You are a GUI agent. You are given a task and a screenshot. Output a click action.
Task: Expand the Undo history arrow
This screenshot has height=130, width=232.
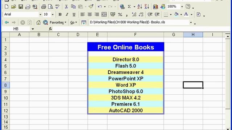pyautogui.click(x=105, y=7)
